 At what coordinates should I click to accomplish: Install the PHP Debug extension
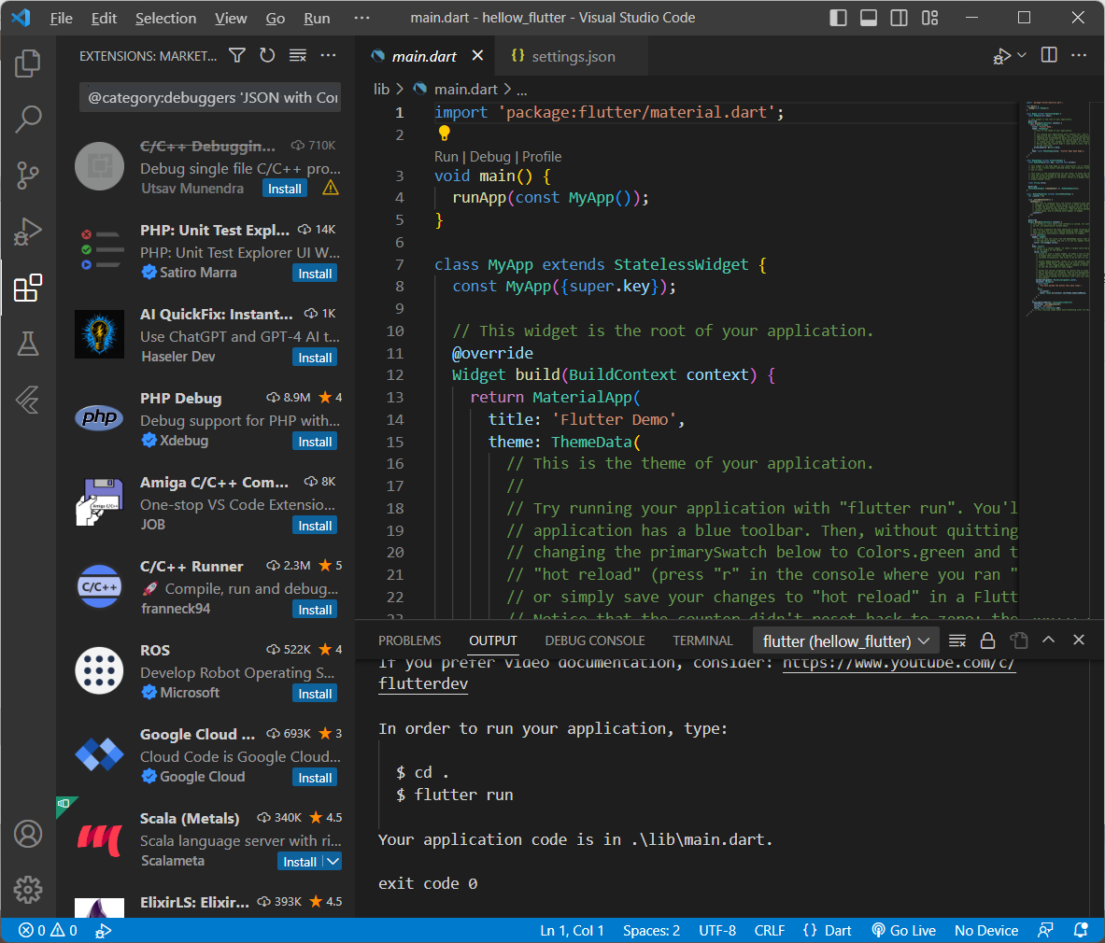(x=314, y=442)
